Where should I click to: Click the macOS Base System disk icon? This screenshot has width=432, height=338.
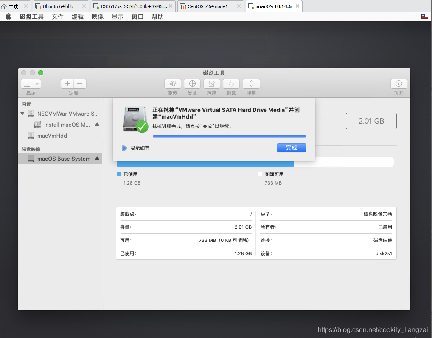(x=31, y=159)
